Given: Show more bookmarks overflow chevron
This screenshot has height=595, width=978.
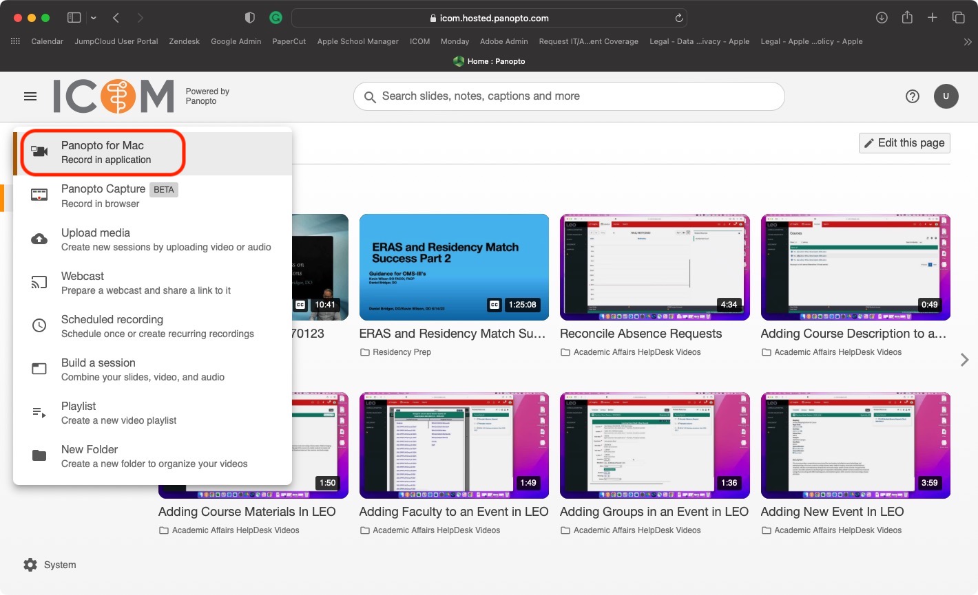Looking at the screenshot, I should 967,41.
